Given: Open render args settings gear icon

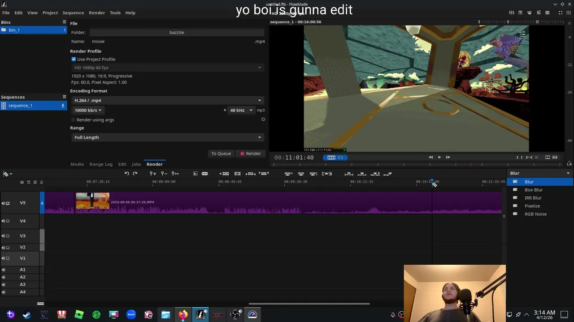Looking at the screenshot, I should (x=263, y=119).
